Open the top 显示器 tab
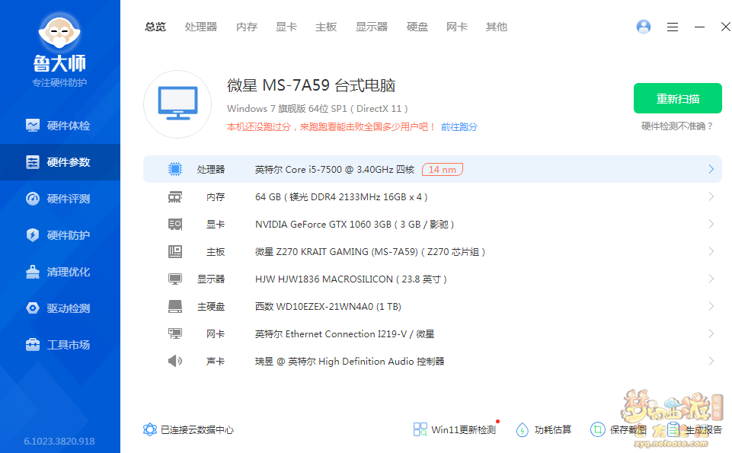732x453 pixels. point(372,27)
